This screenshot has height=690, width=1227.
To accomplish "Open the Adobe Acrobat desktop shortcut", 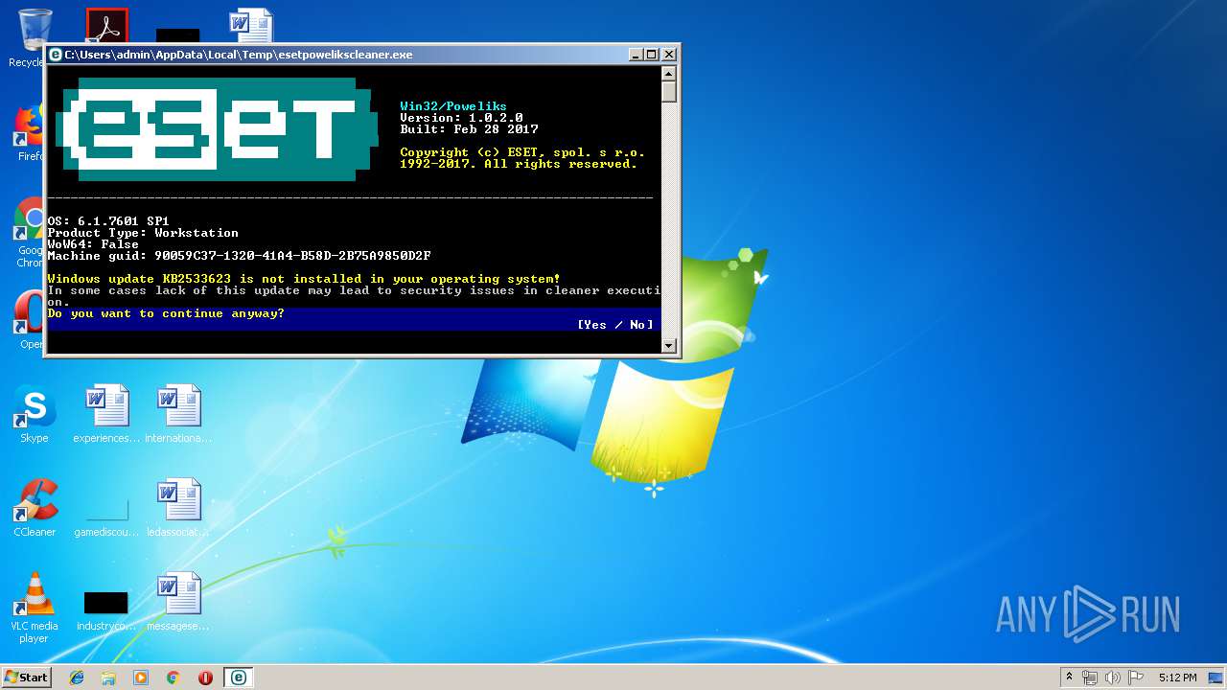I will point(106,26).
